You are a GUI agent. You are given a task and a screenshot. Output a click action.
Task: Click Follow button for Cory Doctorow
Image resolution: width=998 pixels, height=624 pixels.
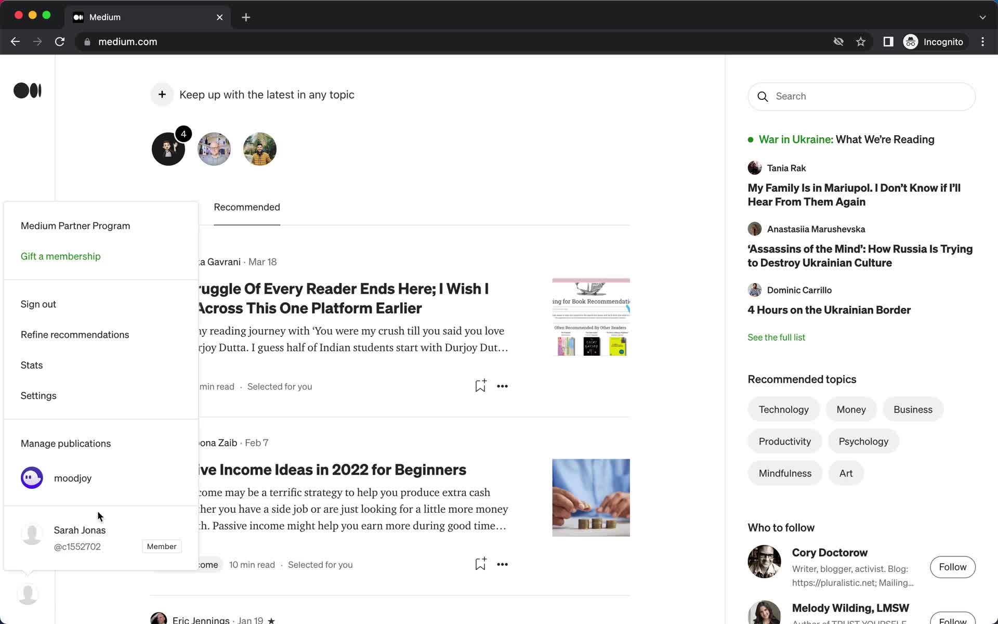click(953, 566)
